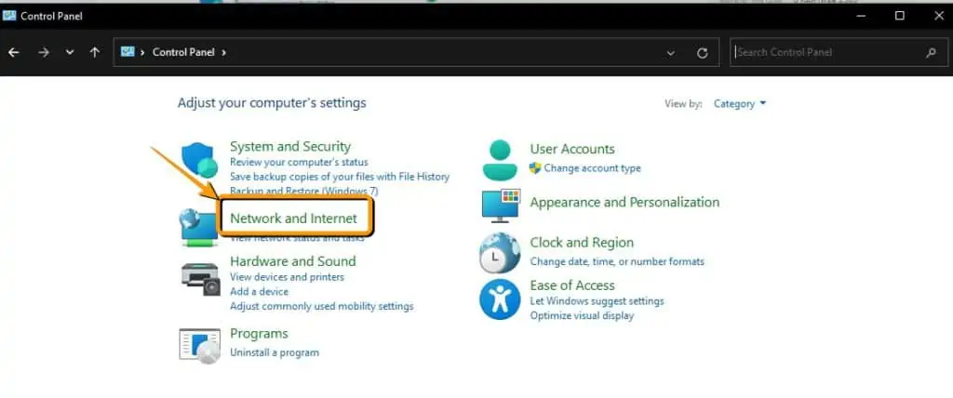Expand the address bar history dropdown
The image size is (953, 398).
pos(670,53)
